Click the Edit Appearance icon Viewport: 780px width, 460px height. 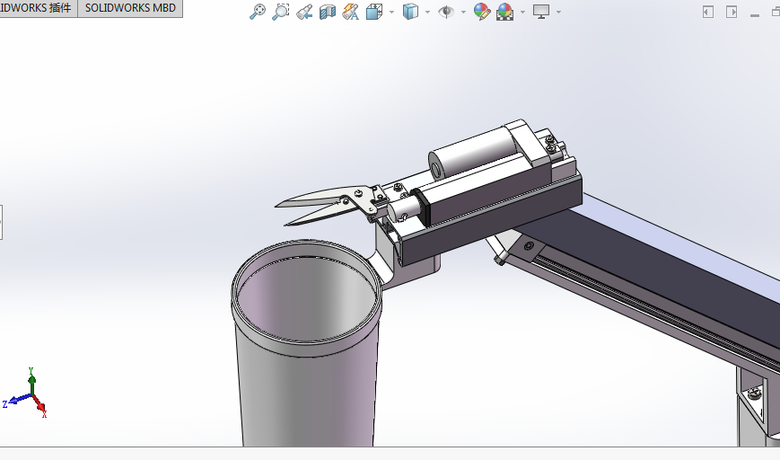click(481, 12)
